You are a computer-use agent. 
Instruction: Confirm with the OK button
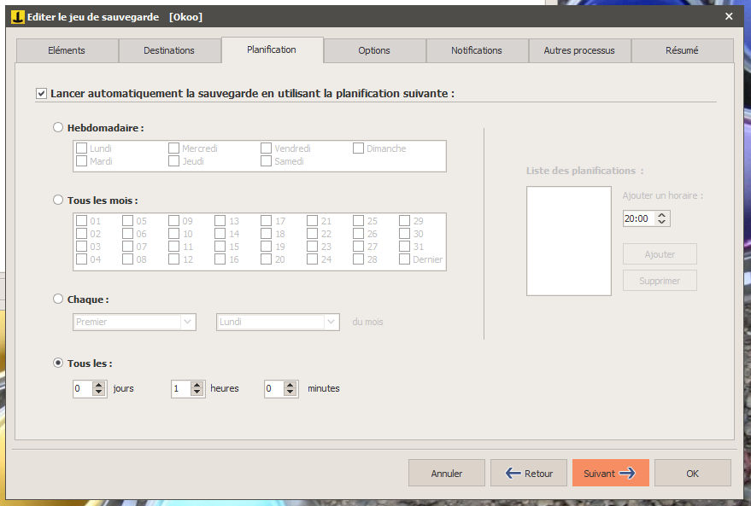click(692, 473)
